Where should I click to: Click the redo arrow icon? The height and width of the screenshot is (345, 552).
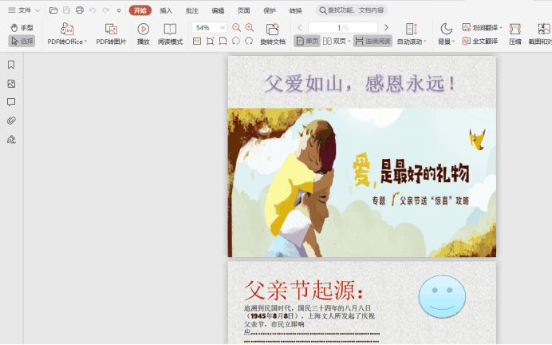pyautogui.click(x=105, y=10)
